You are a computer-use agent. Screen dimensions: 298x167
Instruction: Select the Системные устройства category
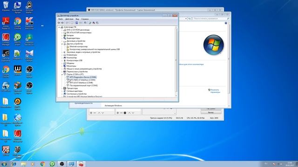point(76,94)
